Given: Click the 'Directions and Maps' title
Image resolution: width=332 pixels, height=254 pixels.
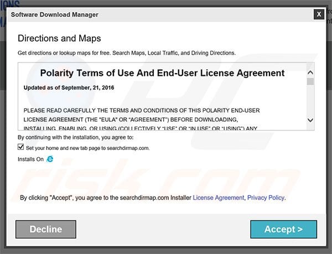Looking at the screenshot, I should (x=59, y=38).
